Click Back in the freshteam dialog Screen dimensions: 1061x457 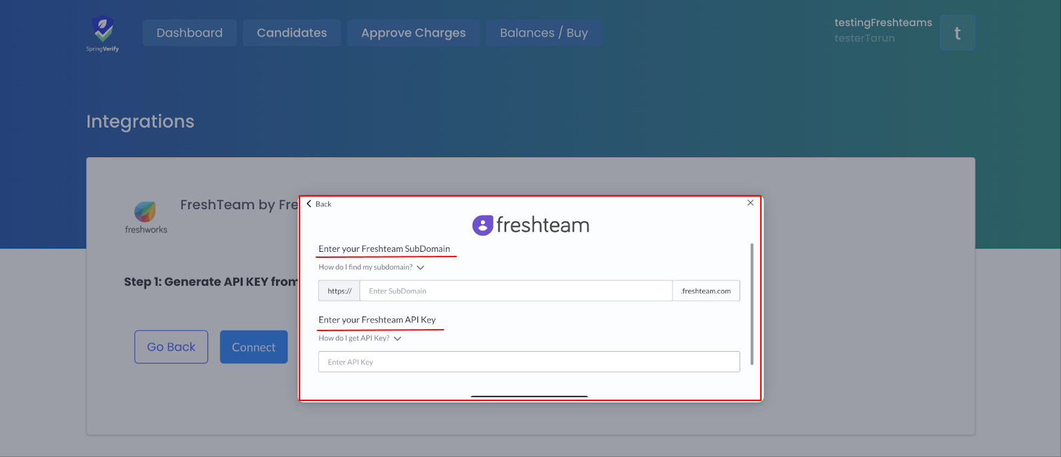[323, 204]
